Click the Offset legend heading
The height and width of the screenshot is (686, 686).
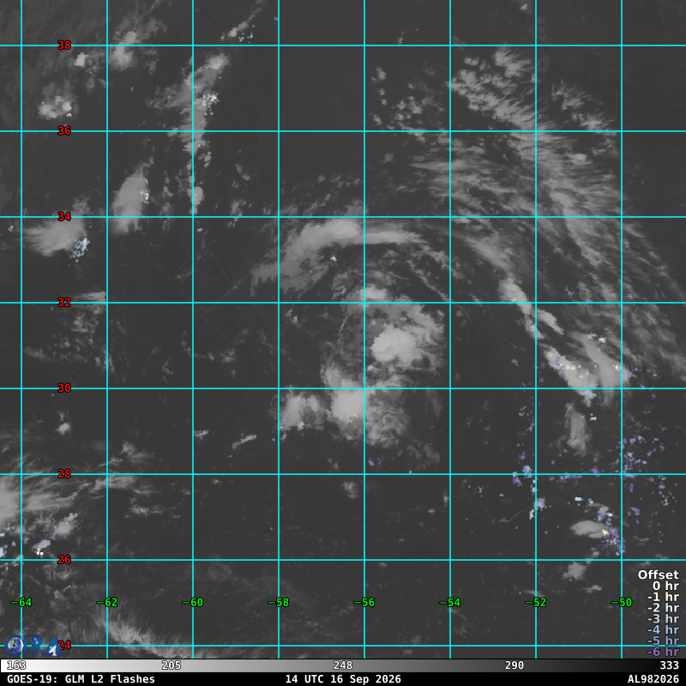point(659,575)
